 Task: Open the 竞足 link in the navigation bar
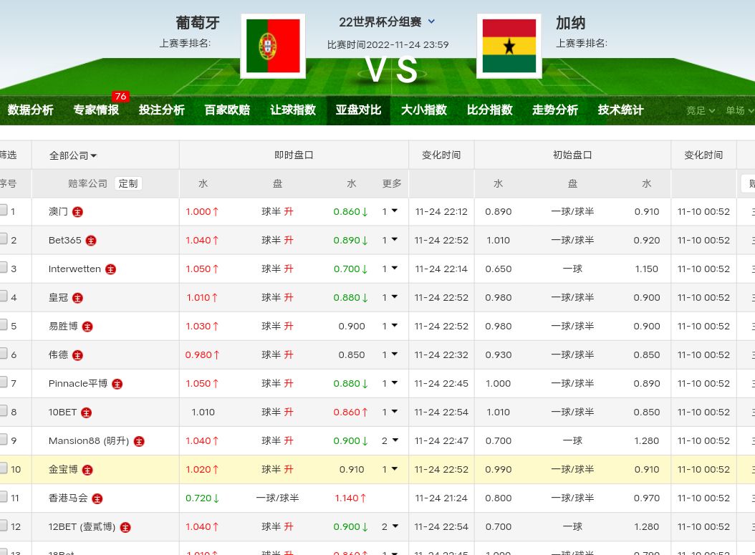click(700, 110)
